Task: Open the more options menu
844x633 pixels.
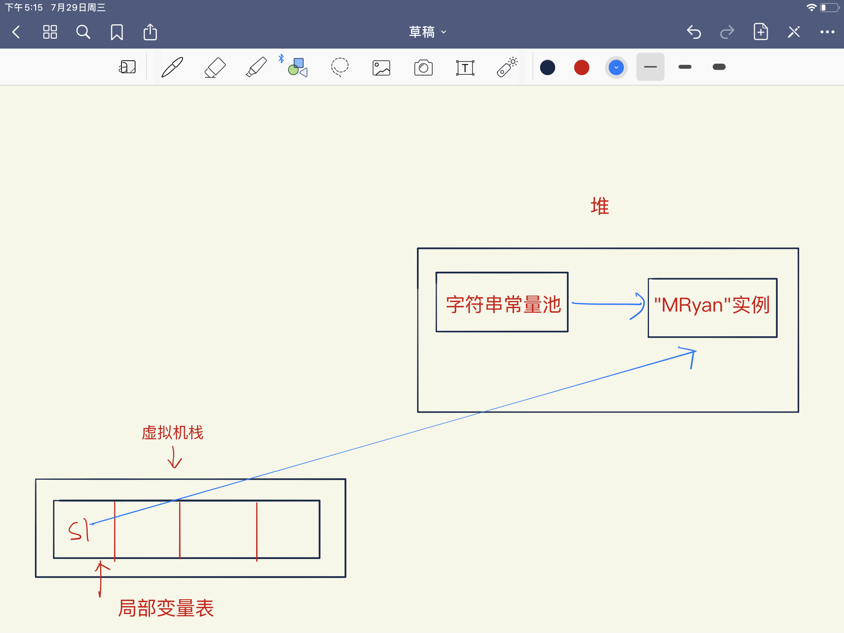Action: [x=827, y=32]
